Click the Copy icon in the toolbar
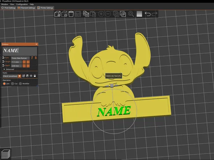The height and width of the screenshot is (160, 214). pyautogui.click(x=86, y=14)
